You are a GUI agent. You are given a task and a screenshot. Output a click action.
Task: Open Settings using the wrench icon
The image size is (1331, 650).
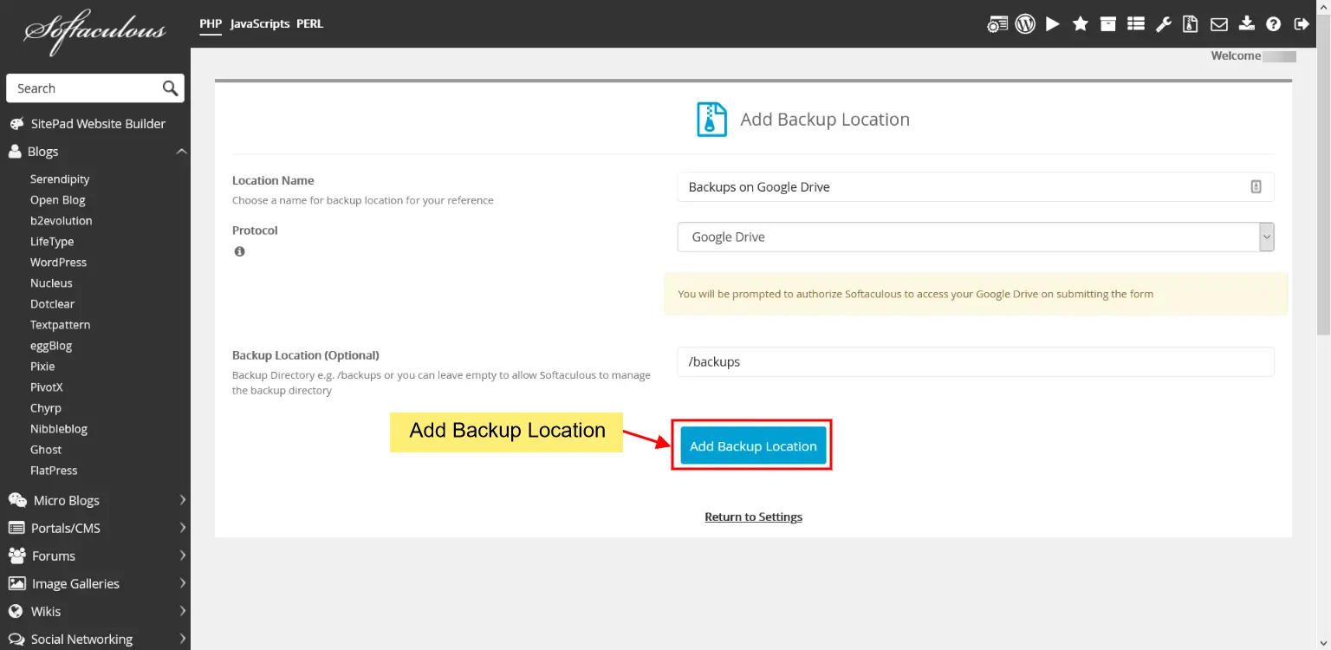pos(1164,23)
